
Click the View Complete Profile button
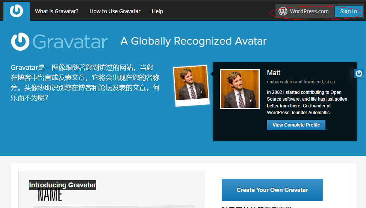coord(296,125)
